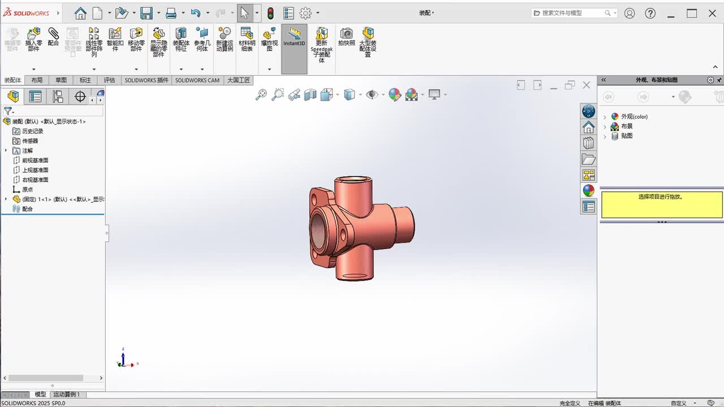The height and width of the screenshot is (407, 724).
Task: Click the task pane settings gear icon
Action: [710, 80]
